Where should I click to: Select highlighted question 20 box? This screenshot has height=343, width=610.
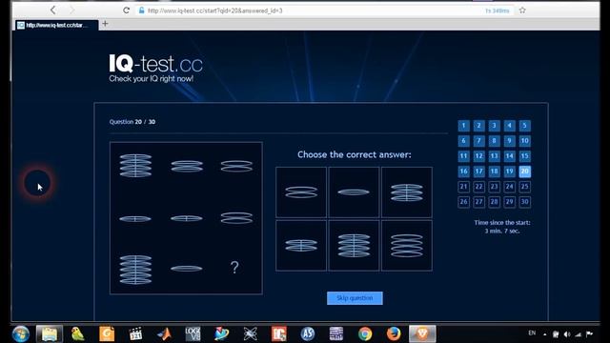(x=525, y=171)
